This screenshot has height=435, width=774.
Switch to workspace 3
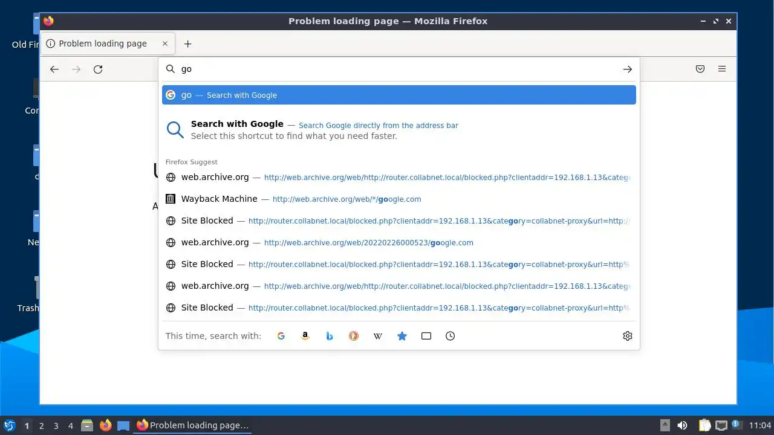[56, 425]
